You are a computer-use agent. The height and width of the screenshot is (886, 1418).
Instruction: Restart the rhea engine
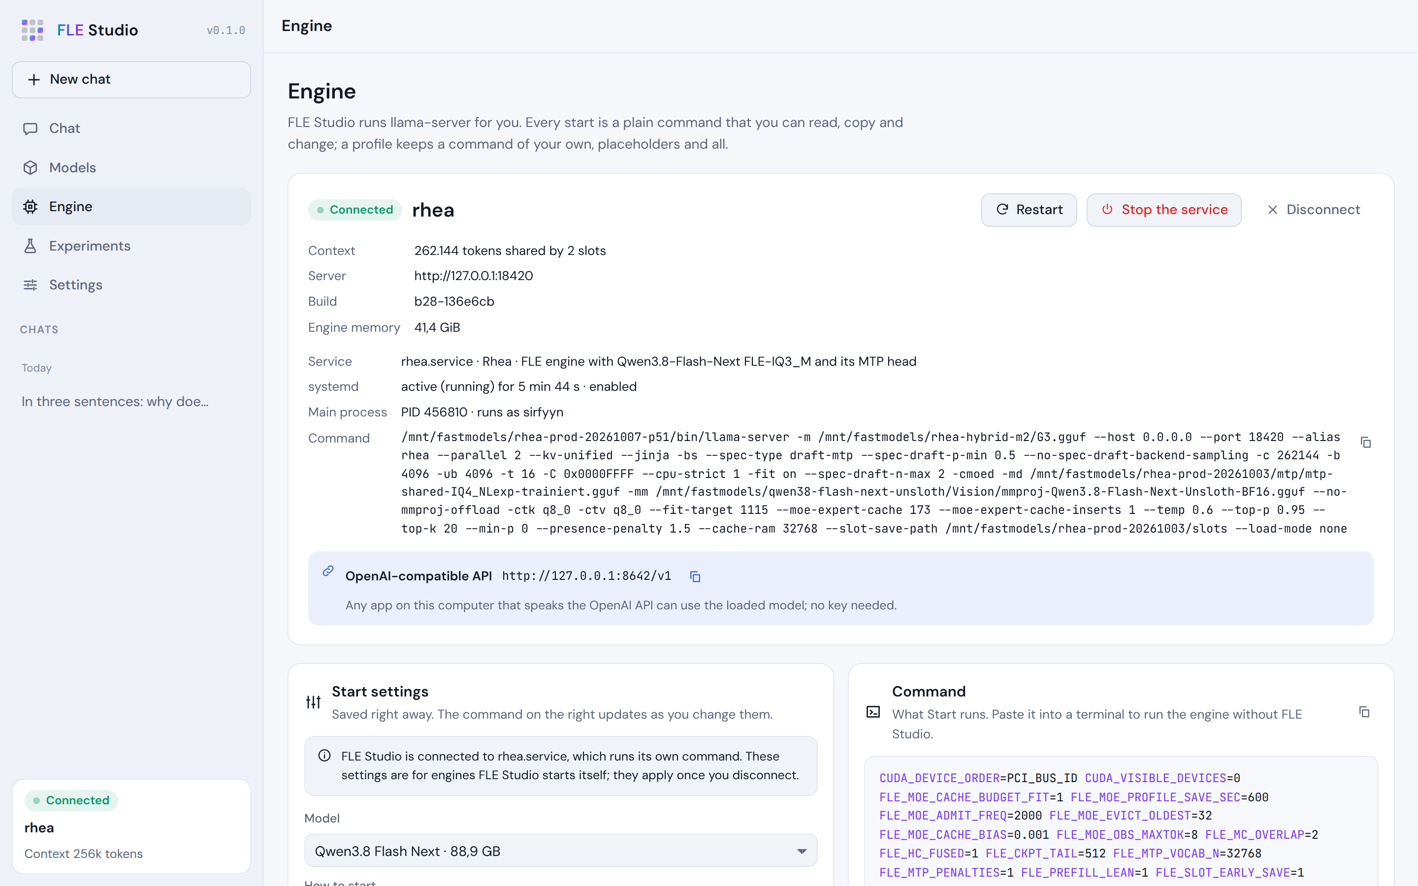(x=1029, y=210)
